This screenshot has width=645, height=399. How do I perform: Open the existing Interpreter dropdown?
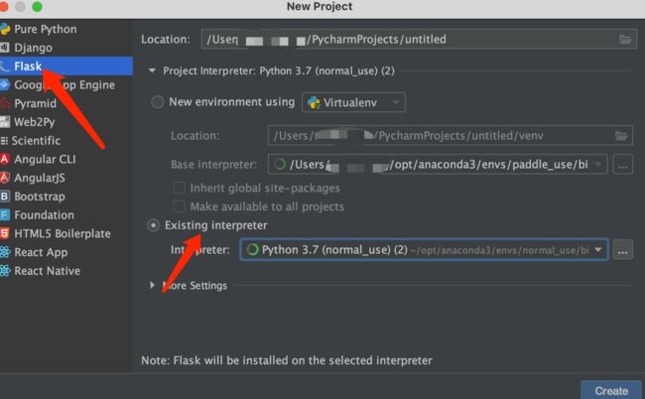point(424,250)
